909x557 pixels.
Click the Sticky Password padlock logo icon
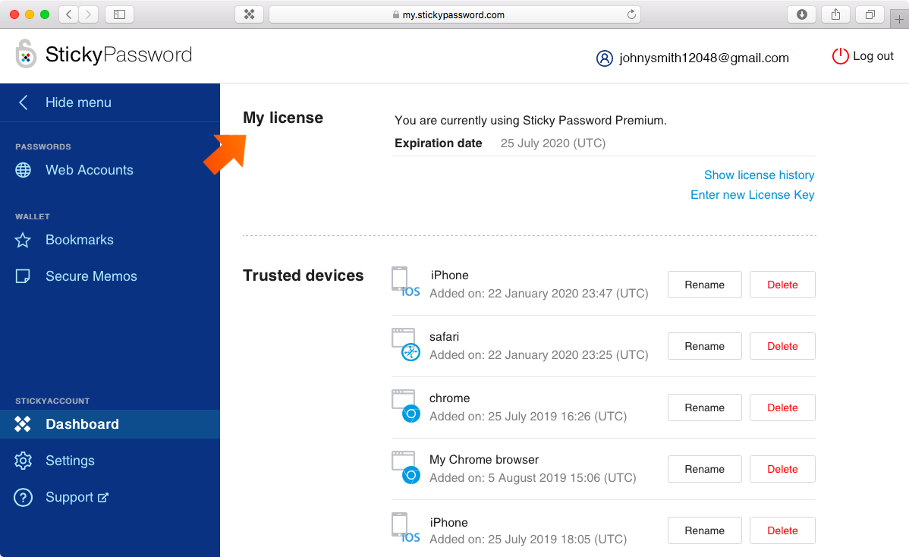[x=26, y=54]
